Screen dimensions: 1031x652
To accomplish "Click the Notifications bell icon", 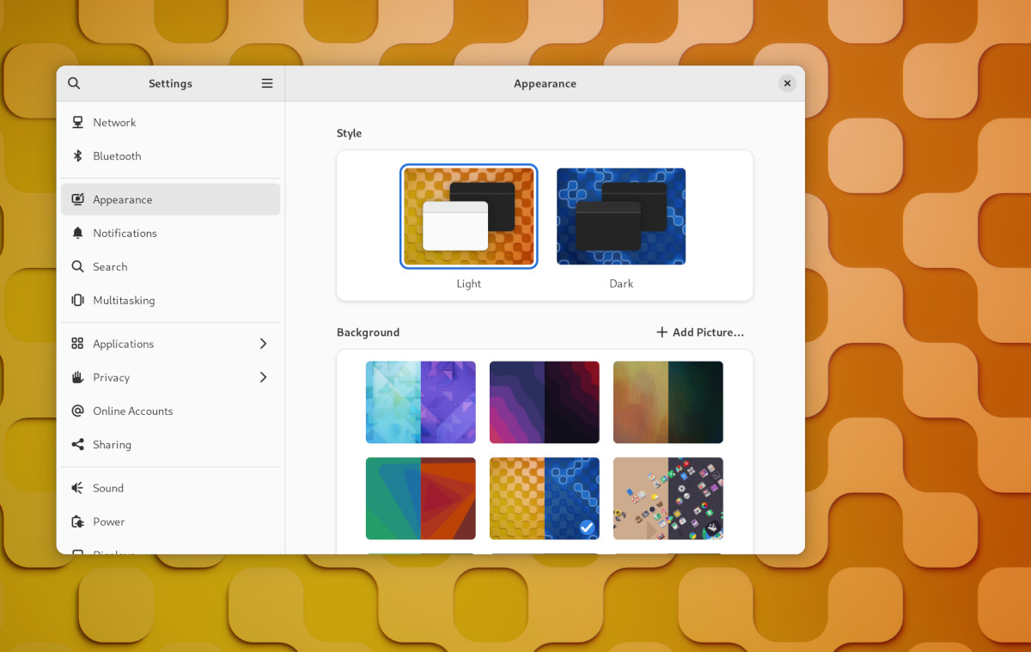I will (x=77, y=233).
